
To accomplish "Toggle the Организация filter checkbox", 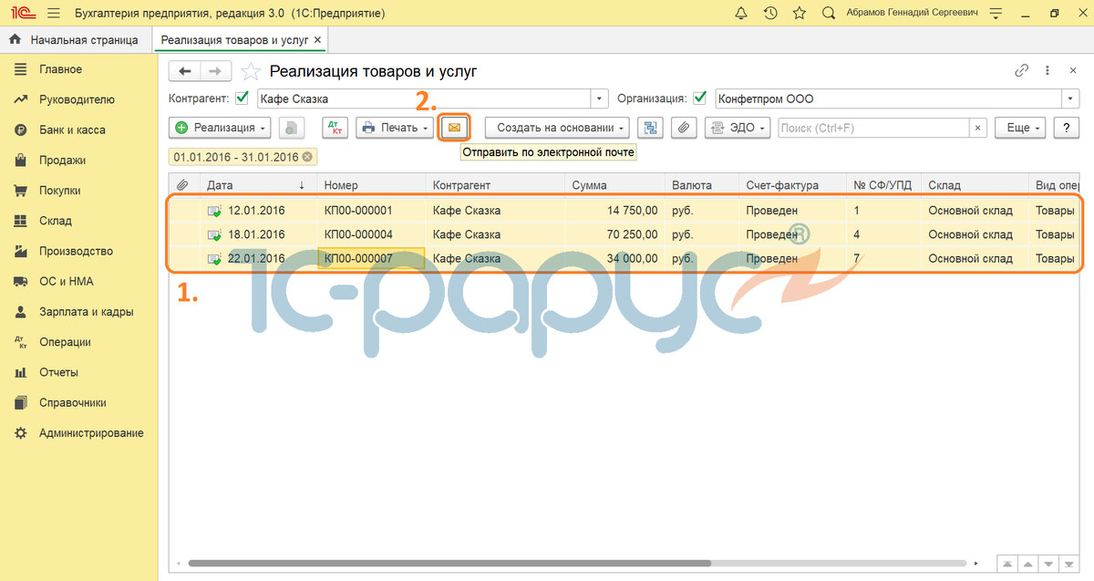I will pos(699,99).
